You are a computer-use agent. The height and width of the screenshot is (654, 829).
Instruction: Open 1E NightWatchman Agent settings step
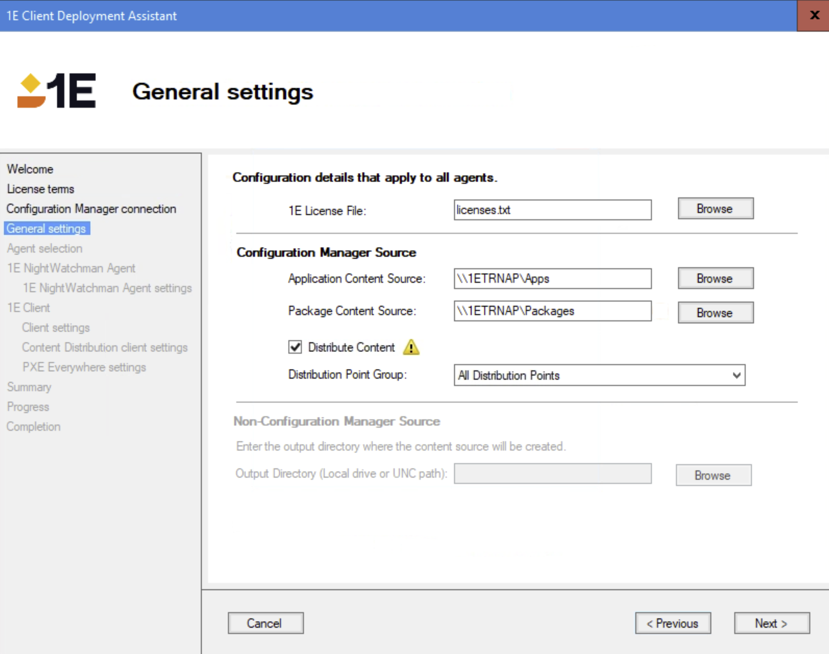[x=107, y=288]
